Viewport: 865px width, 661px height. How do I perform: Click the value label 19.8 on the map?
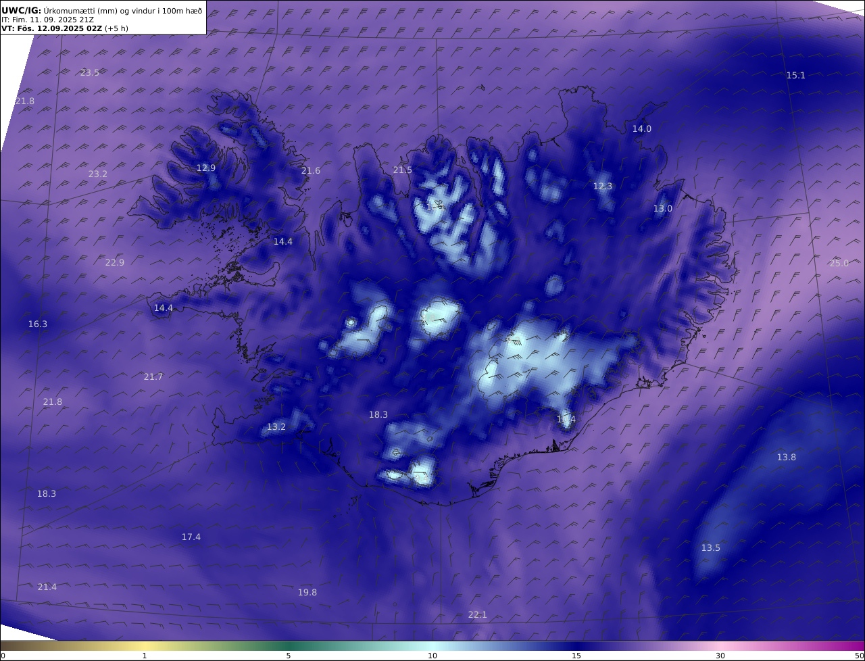pyautogui.click(x=307, y=592)
